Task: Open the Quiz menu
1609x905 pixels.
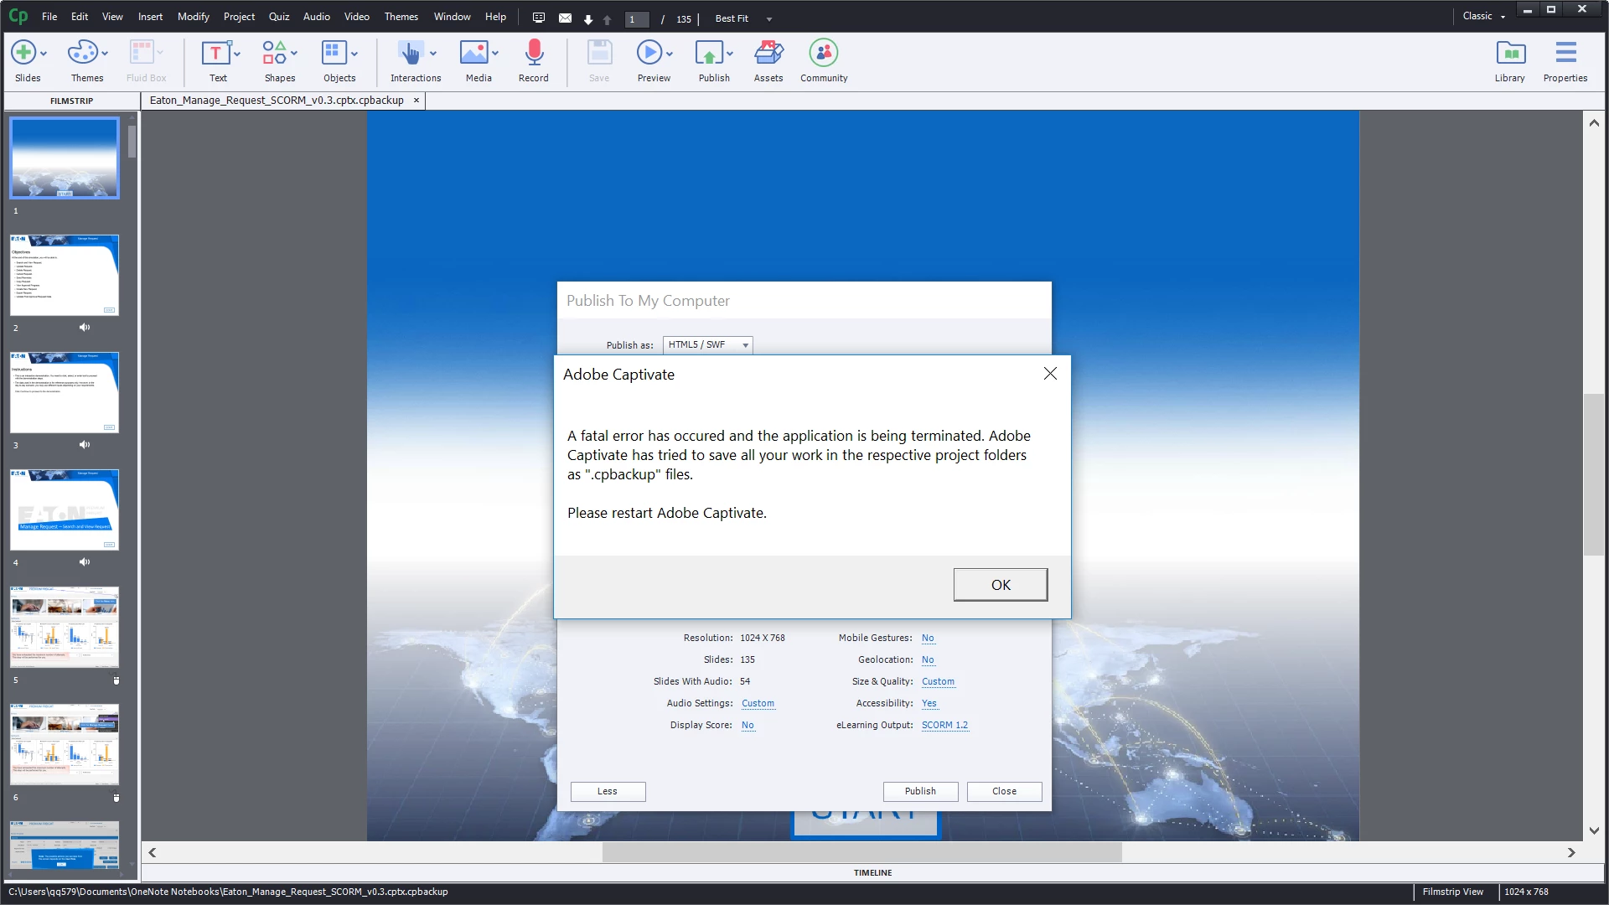Action: [x=279, y=17]
